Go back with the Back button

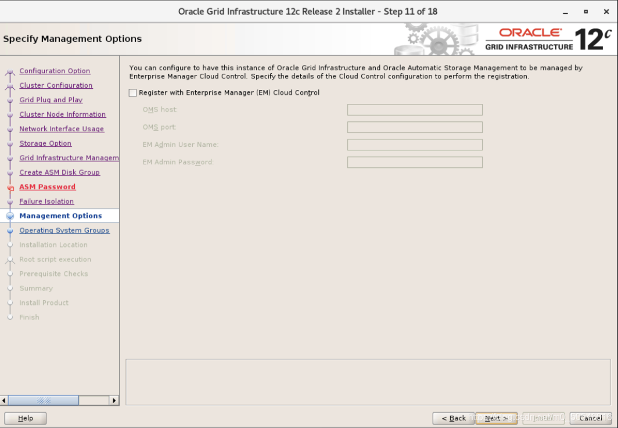(453, 418)
